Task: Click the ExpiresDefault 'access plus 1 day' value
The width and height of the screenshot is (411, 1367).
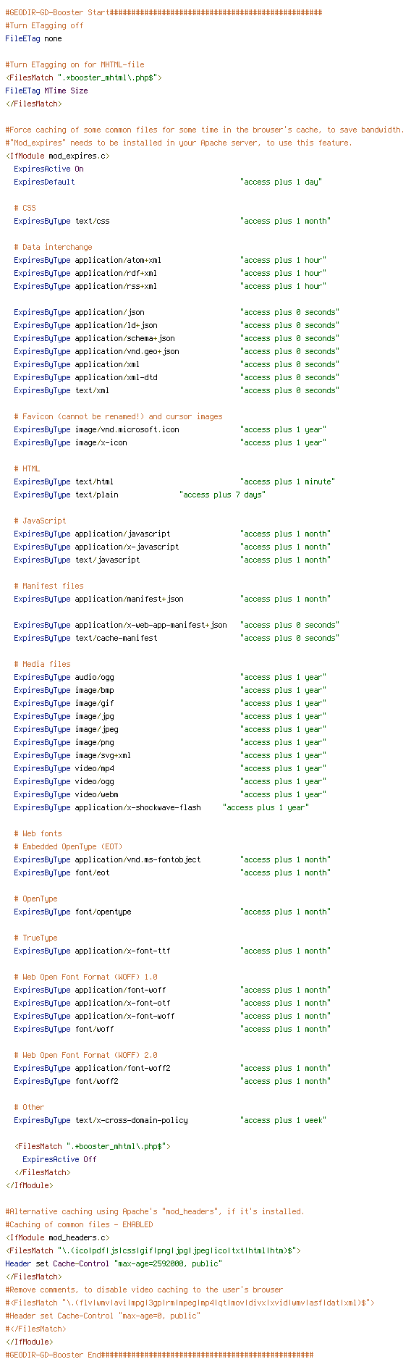Action: (x=281, y=182)
